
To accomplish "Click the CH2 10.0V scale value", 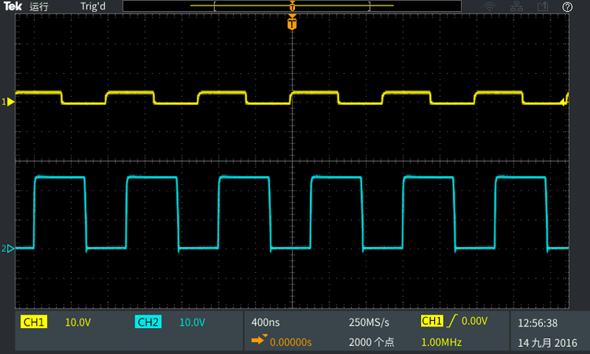I will 192,323.
